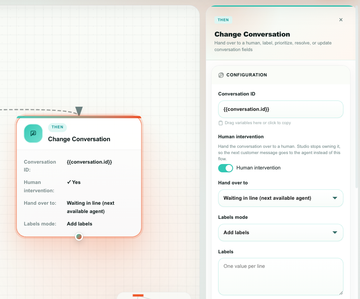Click the THEN badge in the node

point(57,127)
